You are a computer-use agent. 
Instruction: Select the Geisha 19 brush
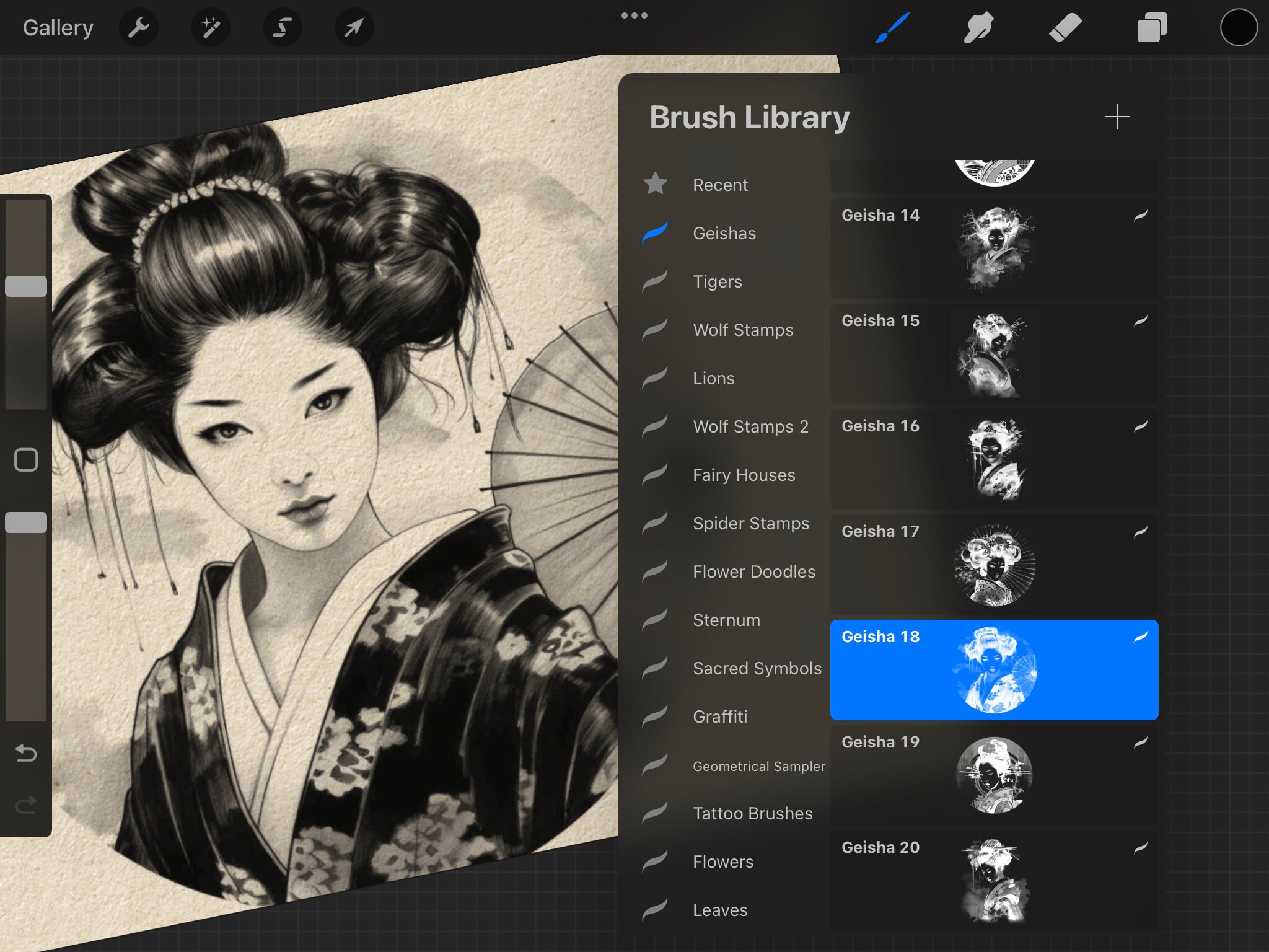(x=994, y=775)
